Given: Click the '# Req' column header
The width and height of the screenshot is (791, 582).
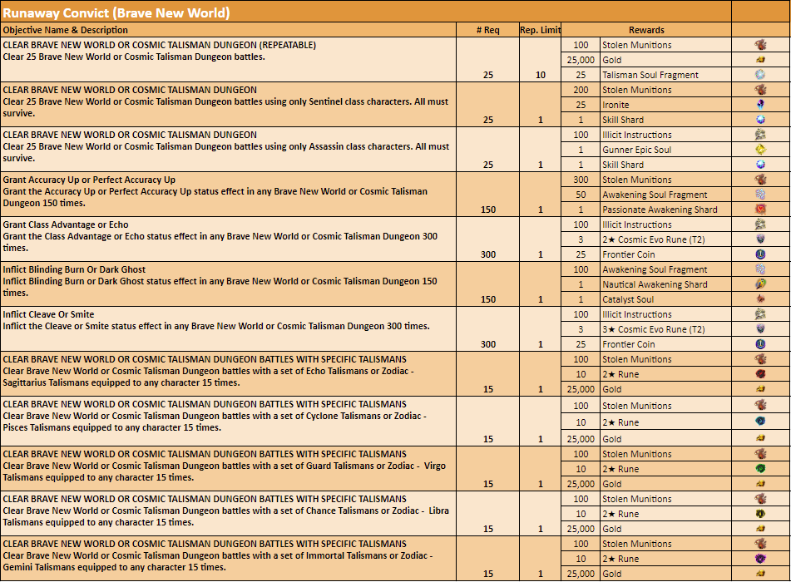Looking at the screenshot, I should tap(487, 30).
